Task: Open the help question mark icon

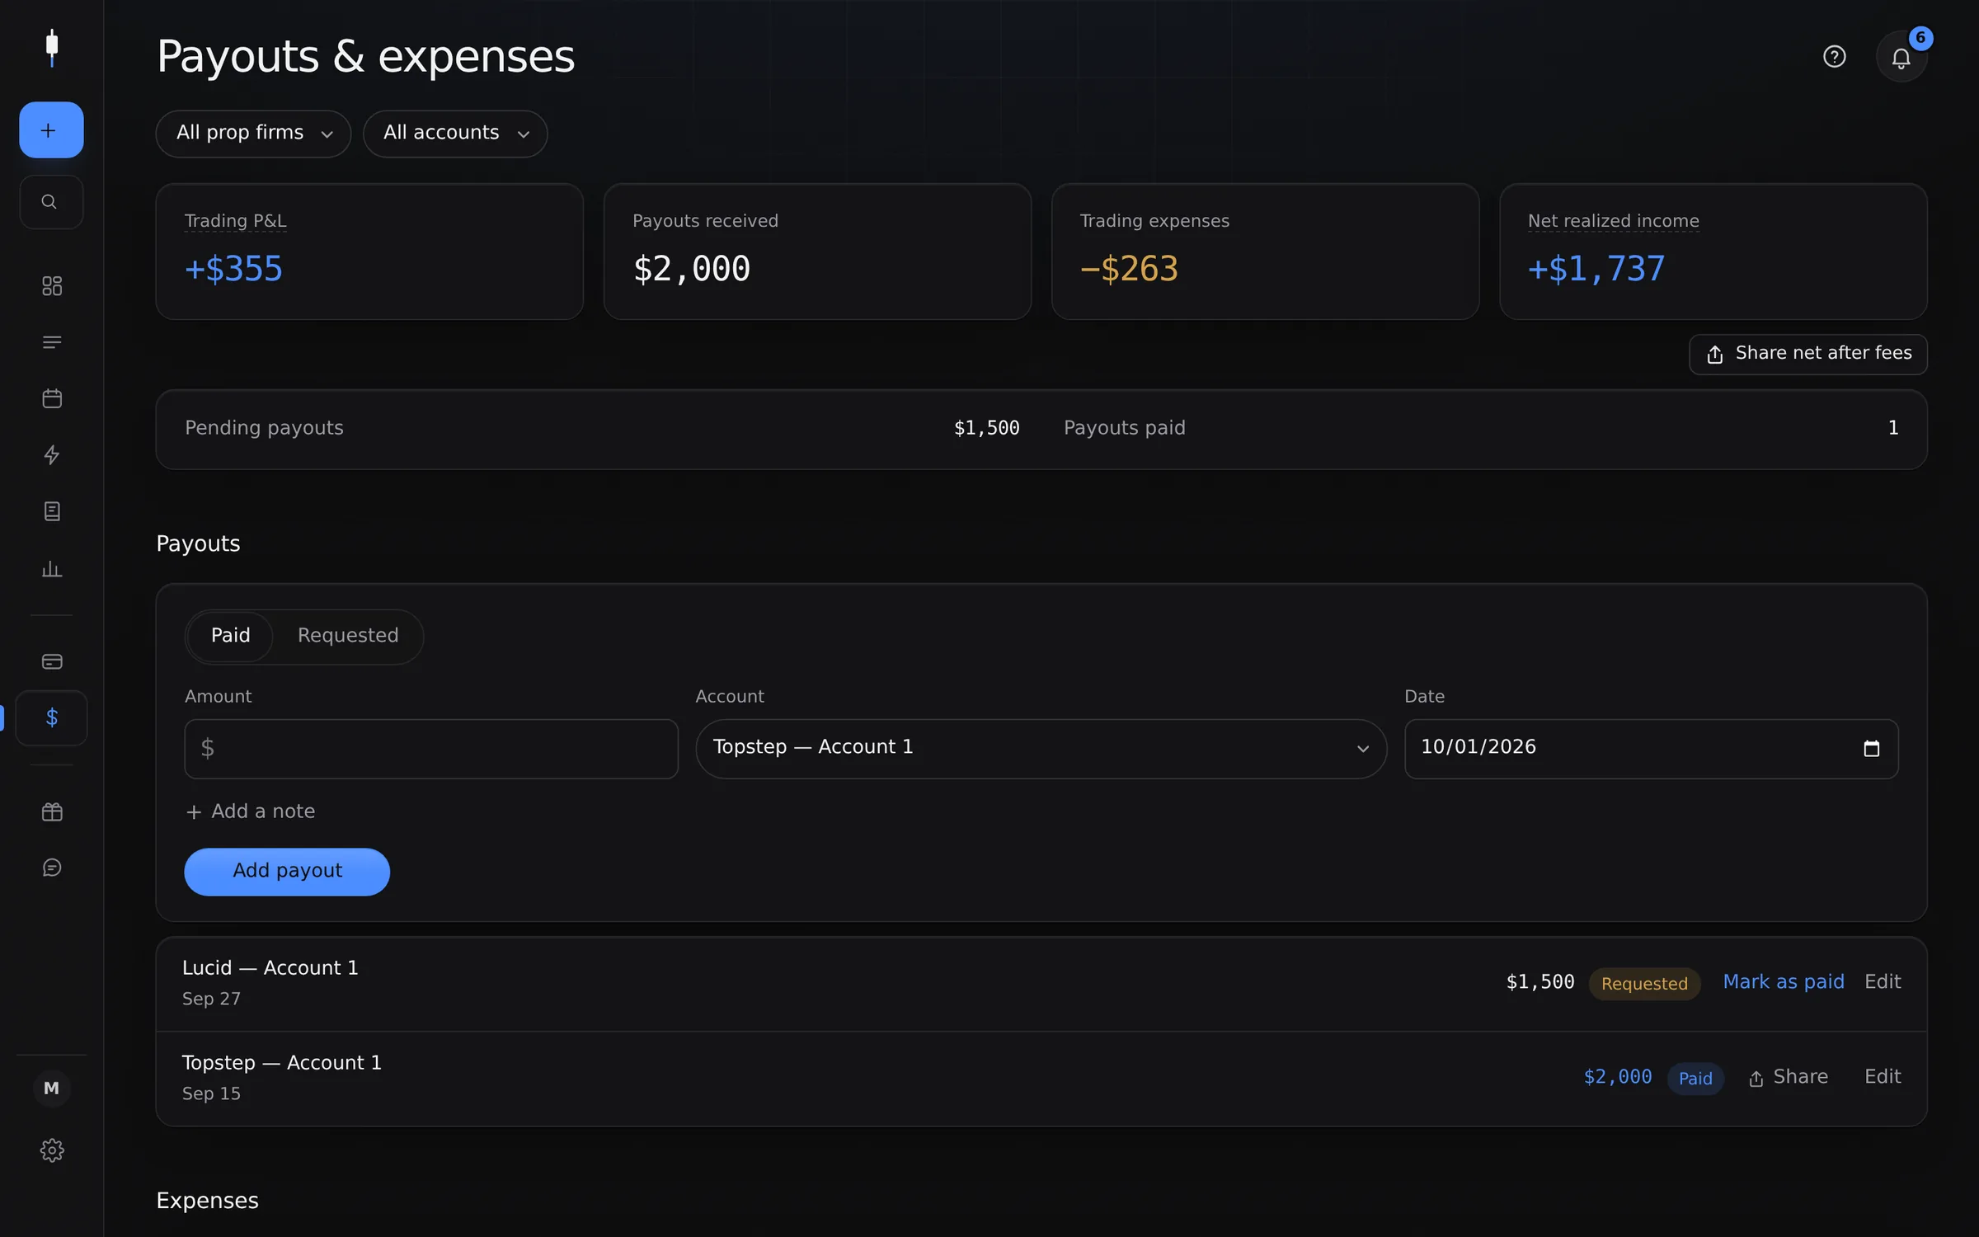Action: pyautogui.click(x=1834, y=56)
